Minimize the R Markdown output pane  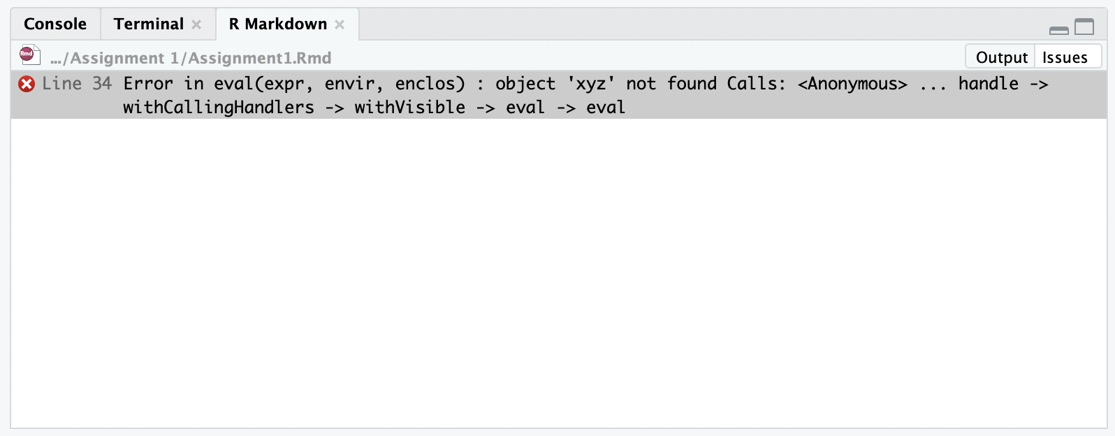1058,29
